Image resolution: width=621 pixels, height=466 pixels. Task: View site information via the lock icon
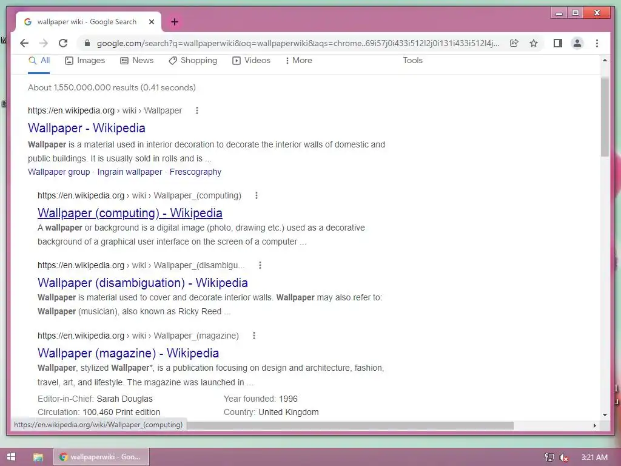click(87, 43)
